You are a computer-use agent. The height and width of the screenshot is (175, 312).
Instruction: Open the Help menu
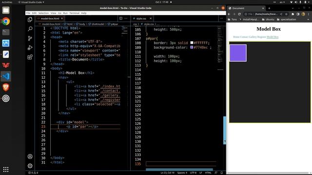coord(84,13)
